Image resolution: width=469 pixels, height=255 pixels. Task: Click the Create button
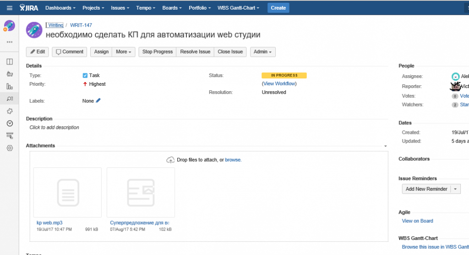coord(278,8)
